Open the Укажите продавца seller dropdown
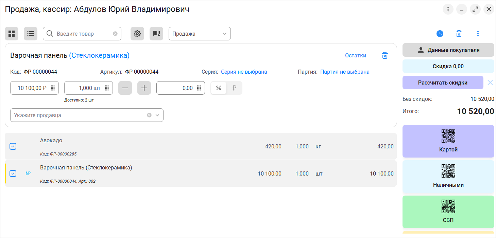This screenshot has width=496, height=238. (157, 115)
